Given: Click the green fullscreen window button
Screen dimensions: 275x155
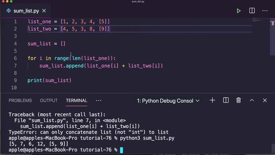Looking at the screenshot, I should coord(11,1).
